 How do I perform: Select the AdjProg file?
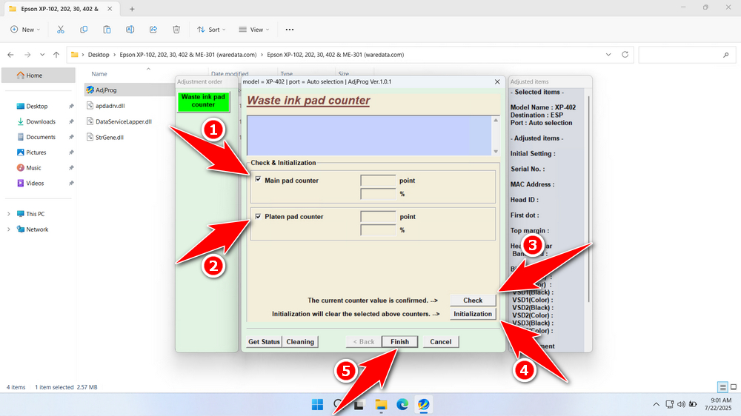(x=106, y=90)
